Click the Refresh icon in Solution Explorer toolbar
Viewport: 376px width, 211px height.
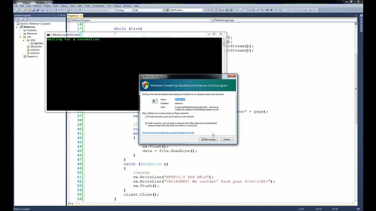[26, 19]
